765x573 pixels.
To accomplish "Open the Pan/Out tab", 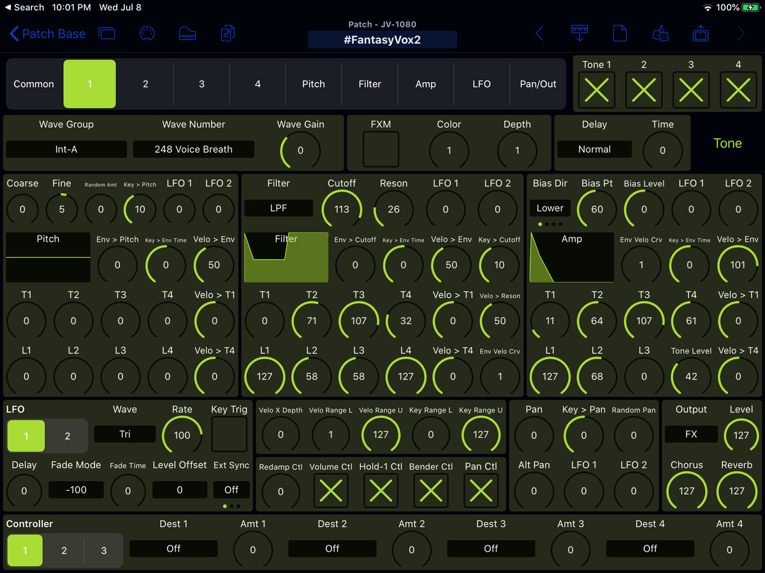I will 538,84.
